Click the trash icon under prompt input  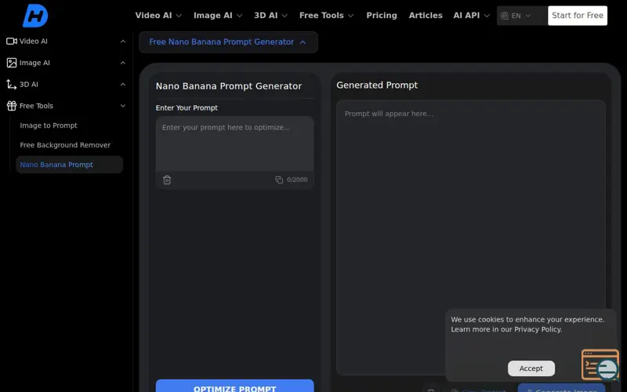167,180
